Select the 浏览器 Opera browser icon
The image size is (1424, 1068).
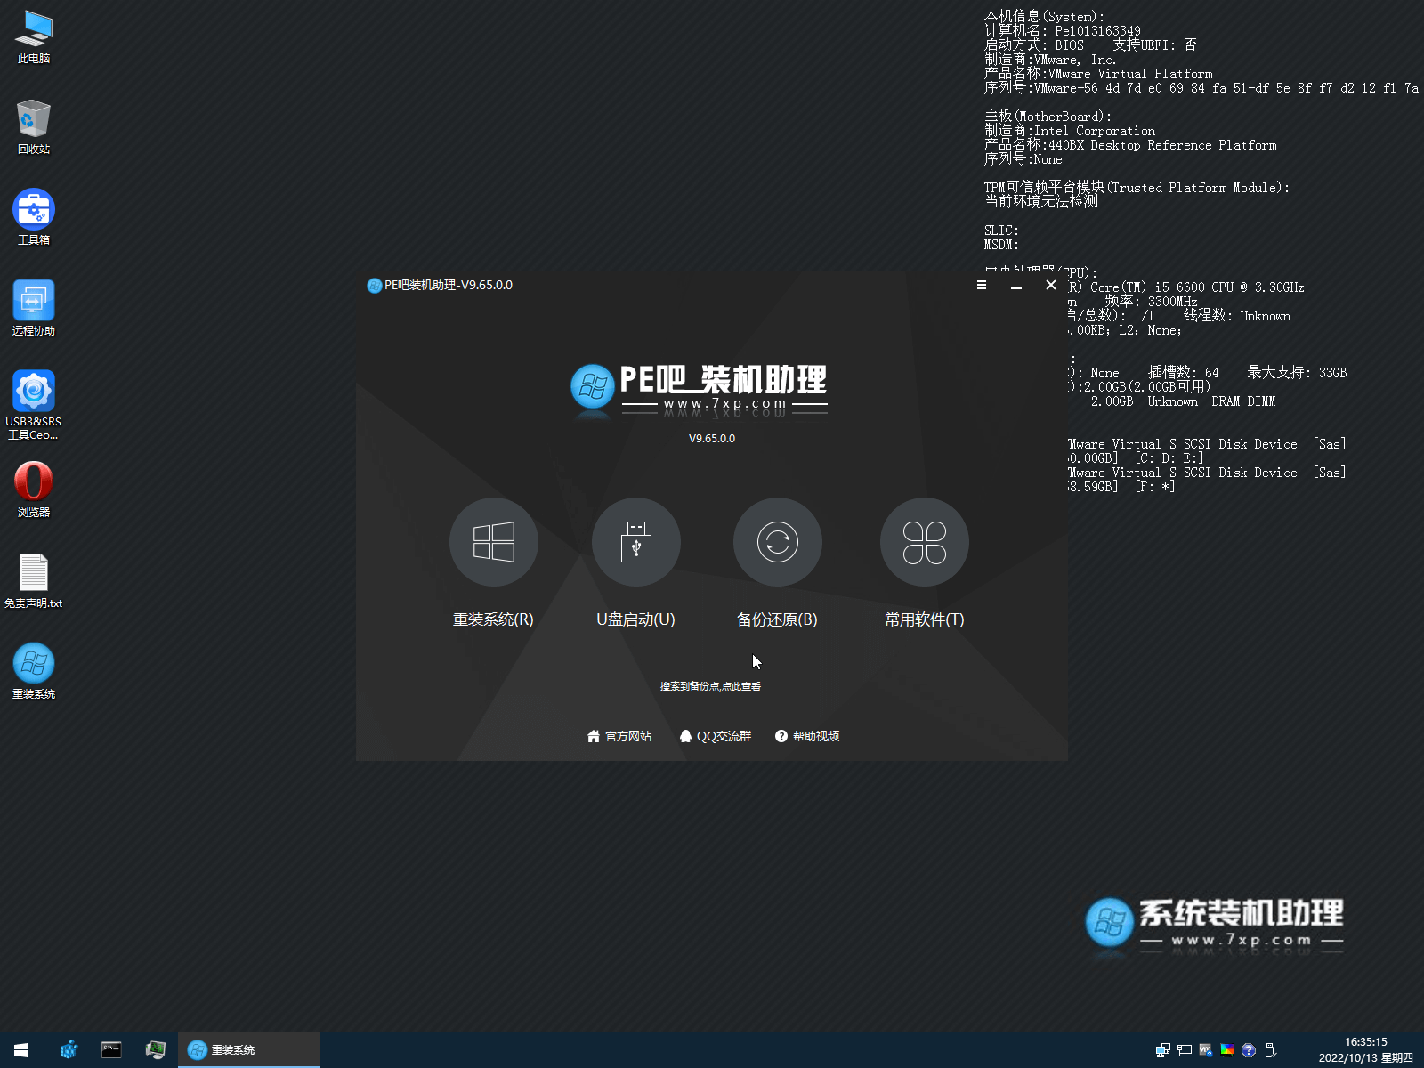tap(34, 490)
